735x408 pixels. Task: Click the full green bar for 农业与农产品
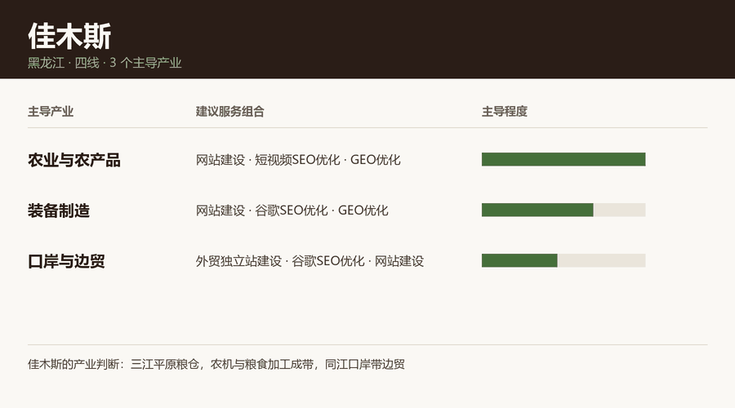pyautogui.click(x=563, y=159)
